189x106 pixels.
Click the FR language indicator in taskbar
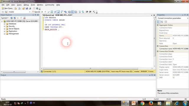pyautogui.click(x=34, y=103)
